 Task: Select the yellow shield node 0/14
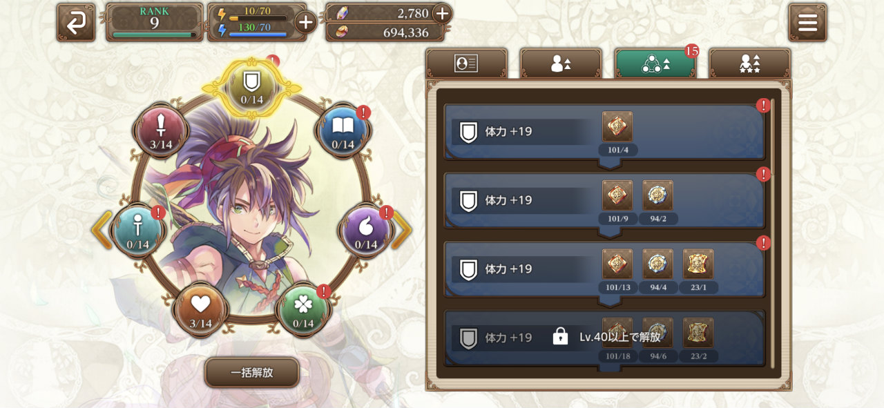252,88
